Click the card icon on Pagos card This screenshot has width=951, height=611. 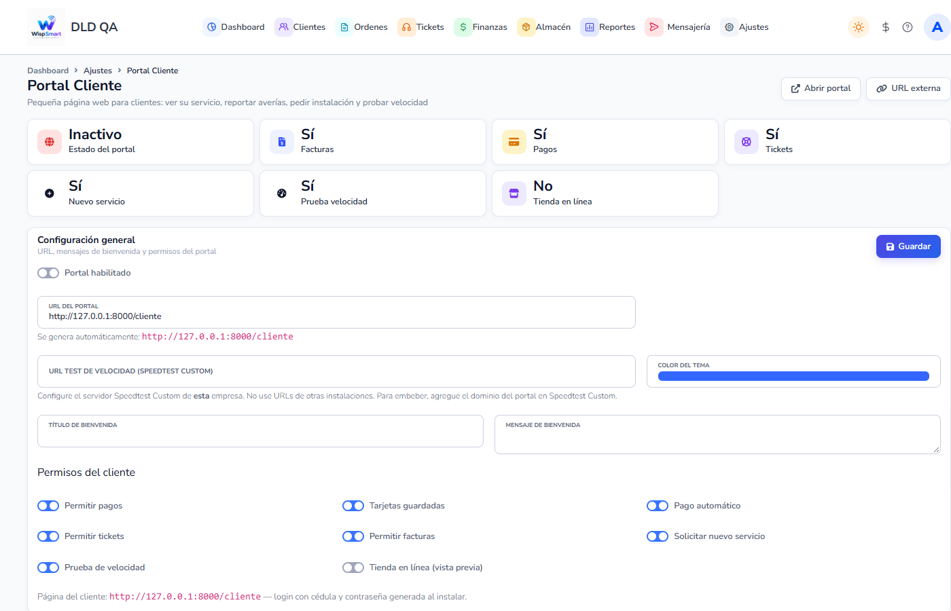tap(514, 142)
